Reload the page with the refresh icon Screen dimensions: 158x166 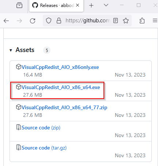33,21
